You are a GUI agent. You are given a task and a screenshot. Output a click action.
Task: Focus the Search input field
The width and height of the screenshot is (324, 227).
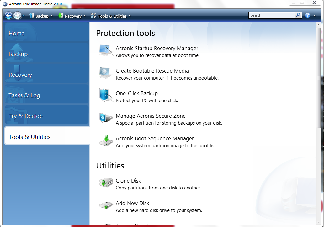click(272, 15)
